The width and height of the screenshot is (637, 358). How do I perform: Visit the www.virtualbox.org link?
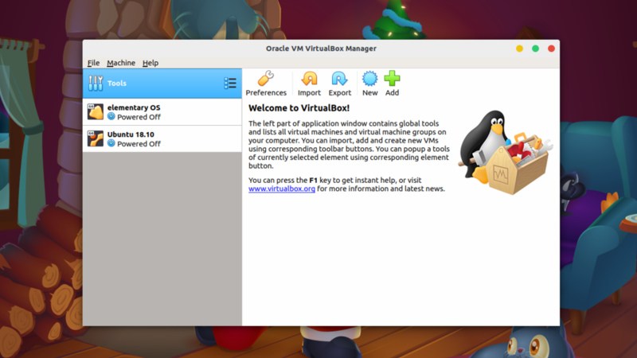(x=282, y=189)
